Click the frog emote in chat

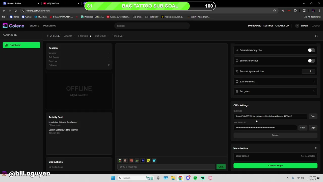[120, 160]
